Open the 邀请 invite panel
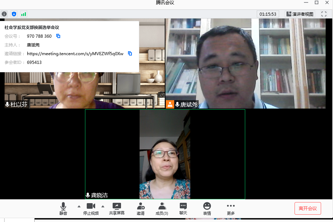 click(x=141, y=209)
